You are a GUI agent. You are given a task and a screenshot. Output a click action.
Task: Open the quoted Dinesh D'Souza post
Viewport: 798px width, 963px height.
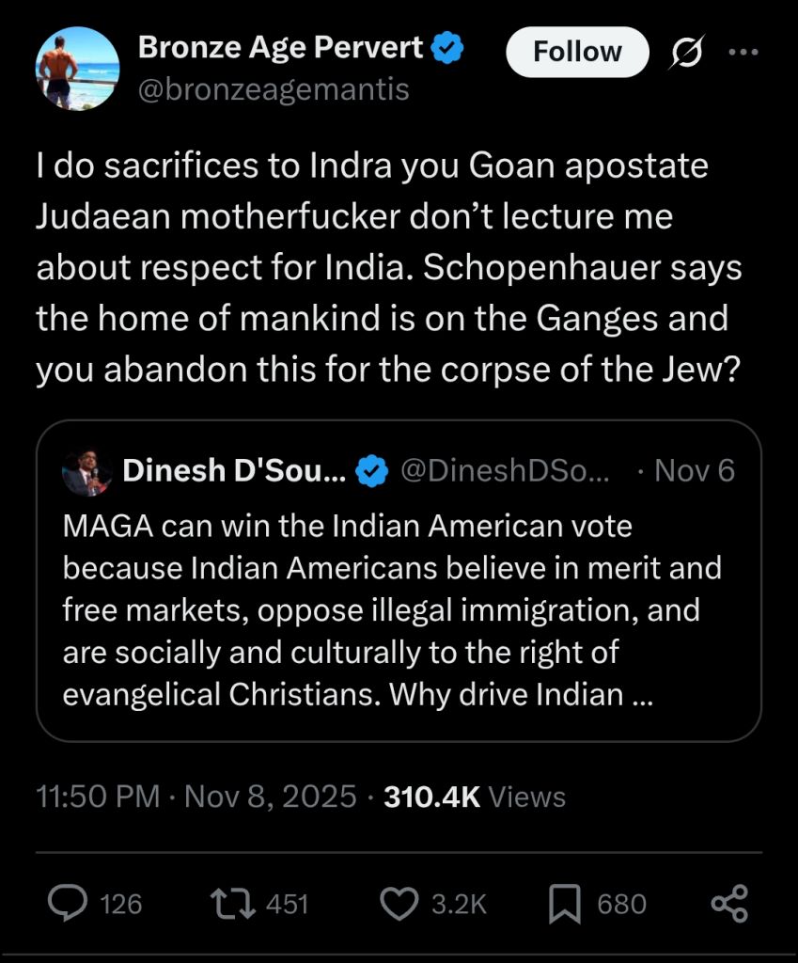click(399, 581)
